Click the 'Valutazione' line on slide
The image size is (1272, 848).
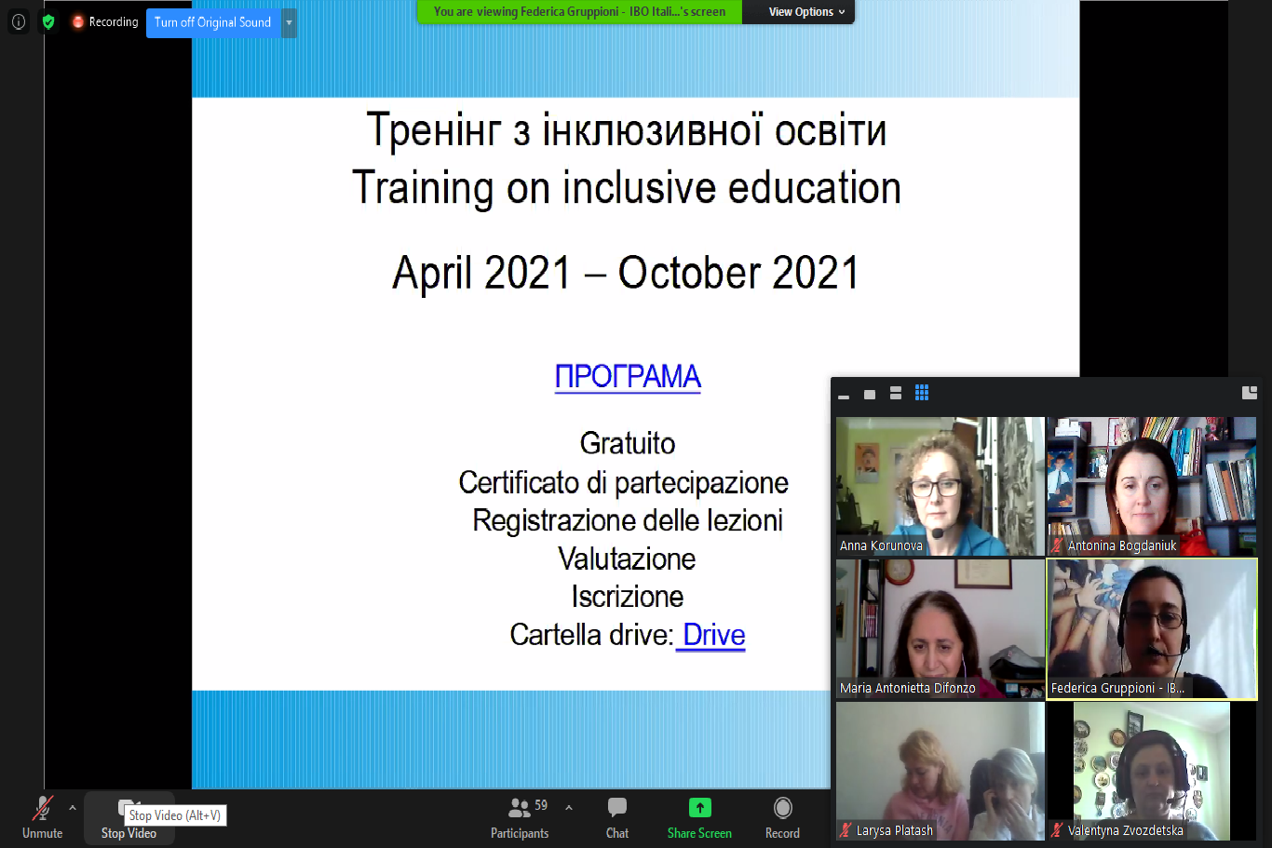coord(627,559)
